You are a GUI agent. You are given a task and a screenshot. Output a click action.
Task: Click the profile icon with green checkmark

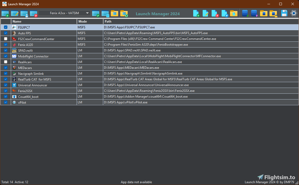[x=96, y=14]
